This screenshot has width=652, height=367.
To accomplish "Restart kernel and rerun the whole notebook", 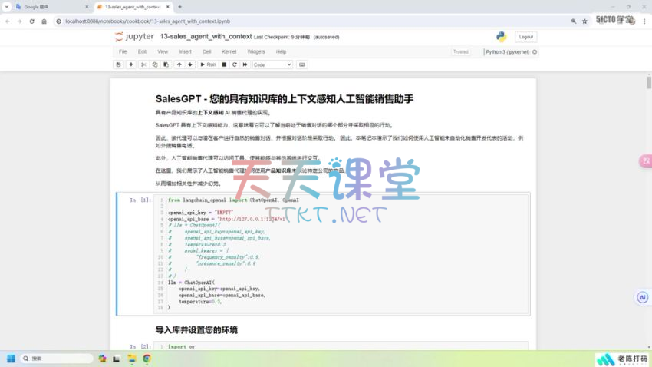I will (x=245, y=64).
